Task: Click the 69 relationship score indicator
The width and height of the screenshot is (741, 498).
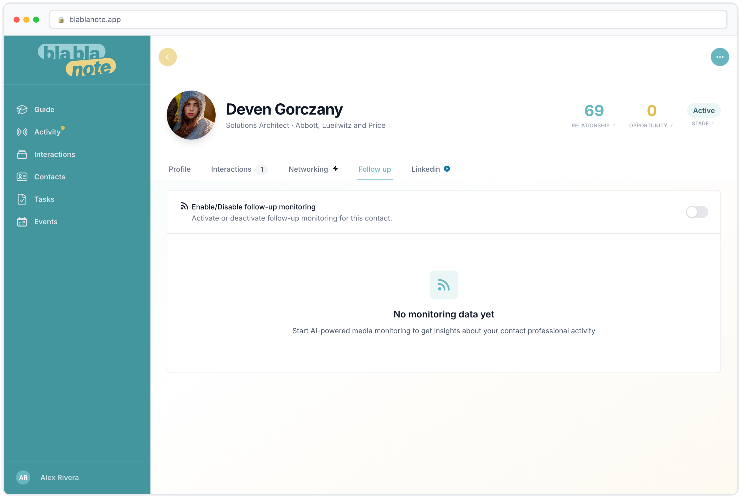Action: click(x=593, y=110)
